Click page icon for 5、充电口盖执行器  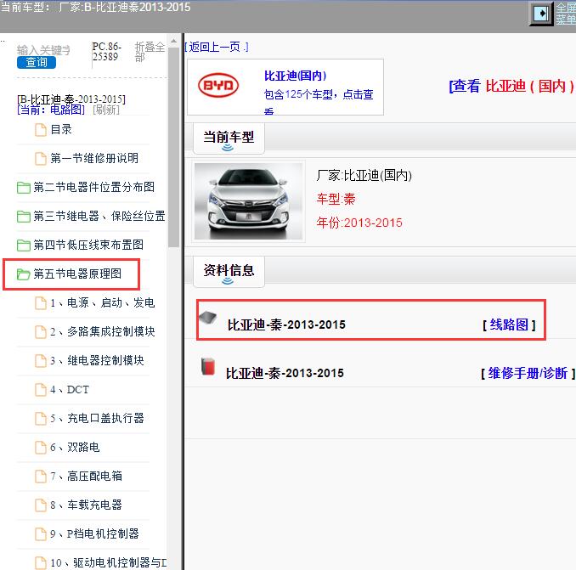click(x=41, y=418)
